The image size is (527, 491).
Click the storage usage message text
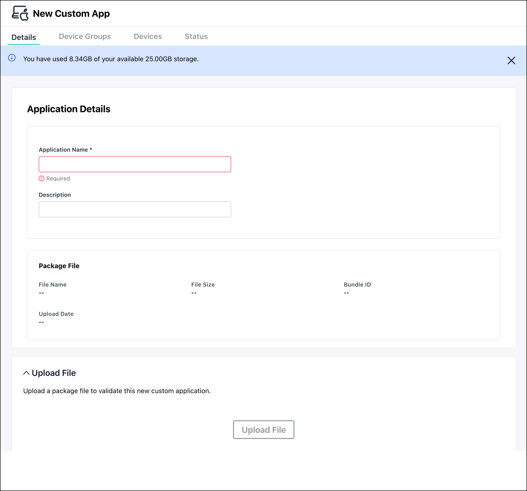[x=111, y=59]
